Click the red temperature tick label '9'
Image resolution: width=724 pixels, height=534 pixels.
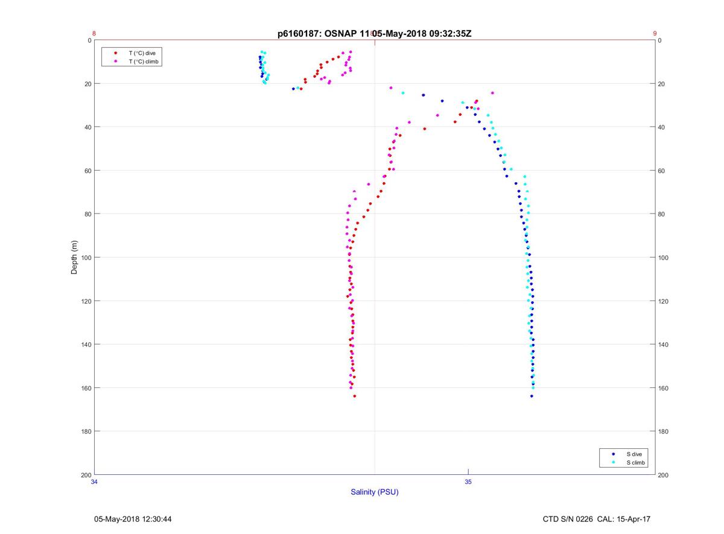[655, 34]
